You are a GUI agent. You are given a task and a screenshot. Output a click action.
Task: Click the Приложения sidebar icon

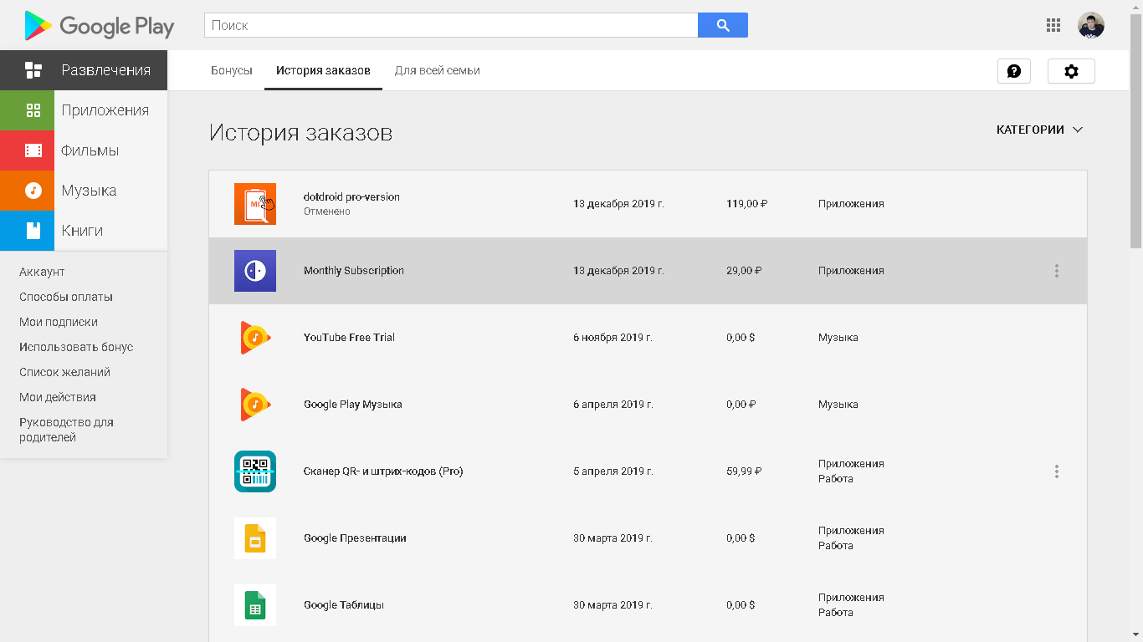(x=33, y=110)
